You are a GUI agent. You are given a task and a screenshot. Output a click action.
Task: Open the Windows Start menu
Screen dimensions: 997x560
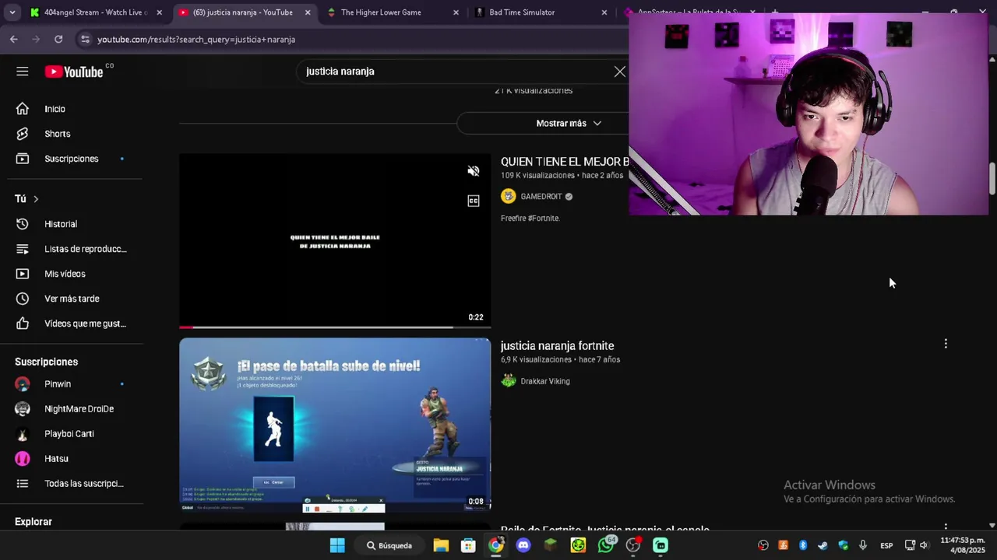click(x=337, y=545)
